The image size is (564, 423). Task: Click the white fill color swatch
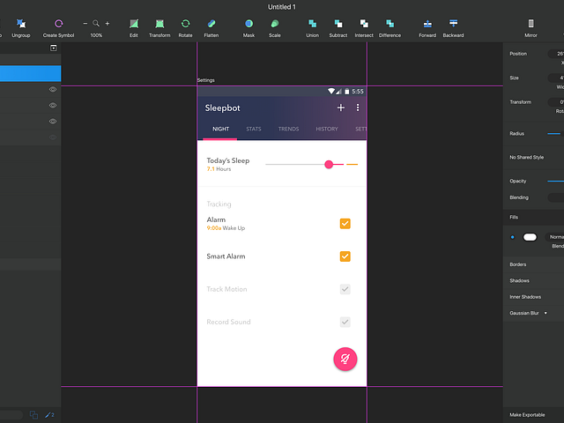(530, 237)
